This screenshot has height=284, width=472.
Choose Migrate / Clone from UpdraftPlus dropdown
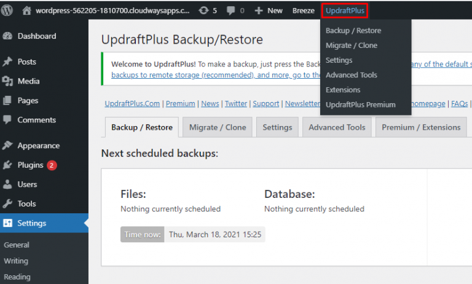coord(352,45)
